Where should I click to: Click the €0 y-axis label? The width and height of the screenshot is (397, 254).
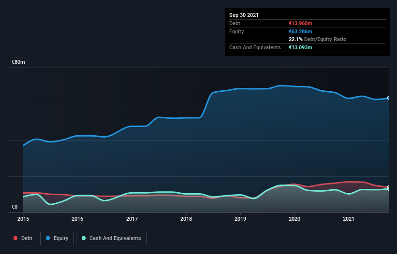(15, 207)
